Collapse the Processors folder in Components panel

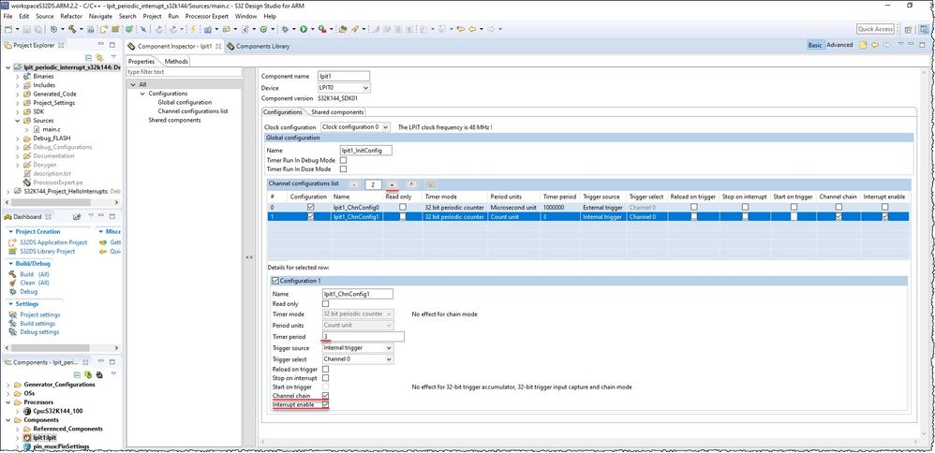pos(7,402)
